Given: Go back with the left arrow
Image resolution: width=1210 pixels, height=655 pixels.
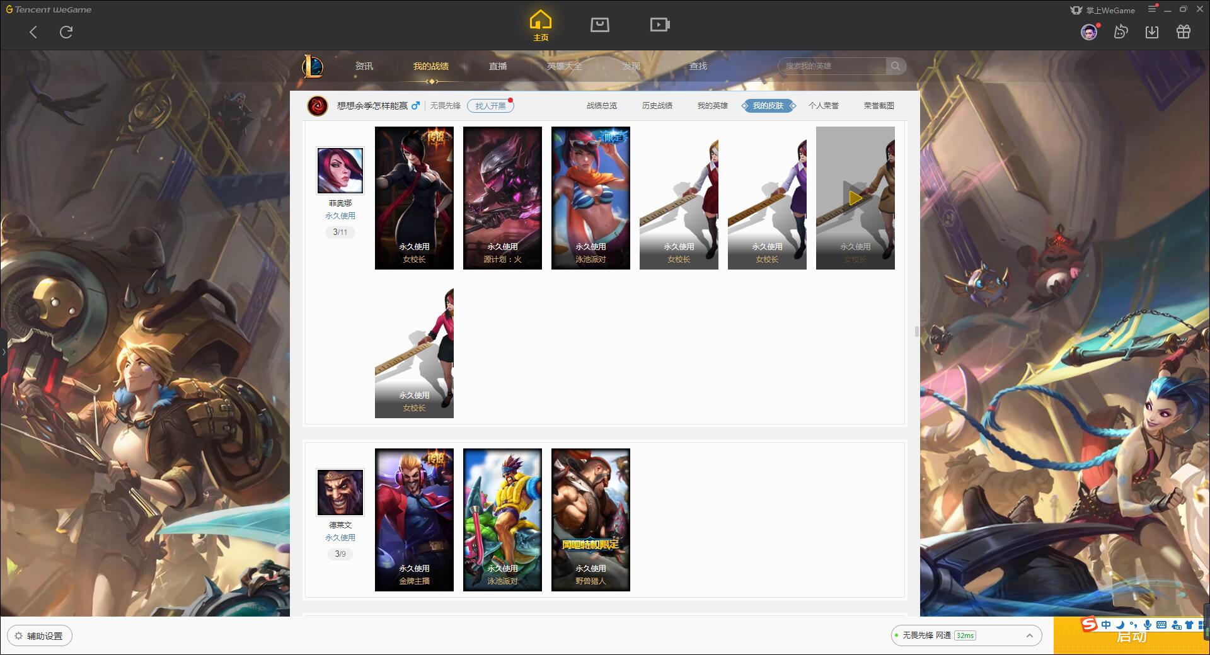Looking at the screenshot, I should tap(33, 32).
